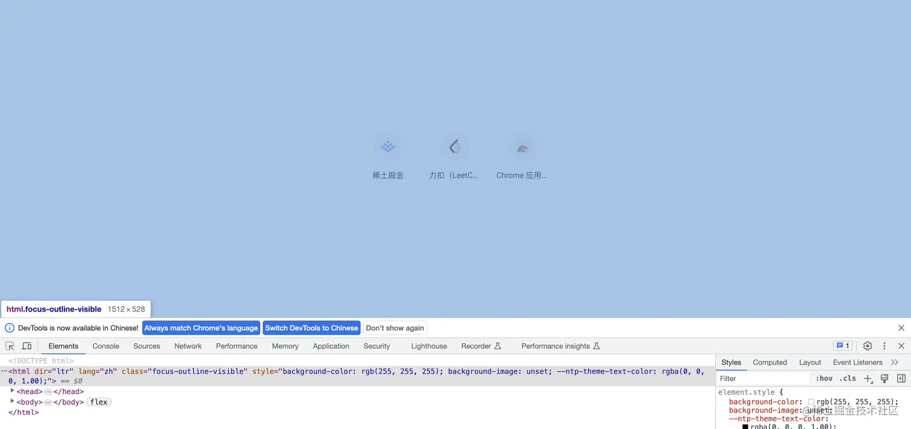
Task: Click the issues counter icon
Action: [x=842, y=345]
